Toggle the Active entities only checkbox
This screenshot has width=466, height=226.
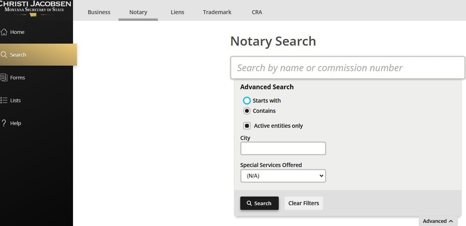pyautogui.click(x=247, y=126)
